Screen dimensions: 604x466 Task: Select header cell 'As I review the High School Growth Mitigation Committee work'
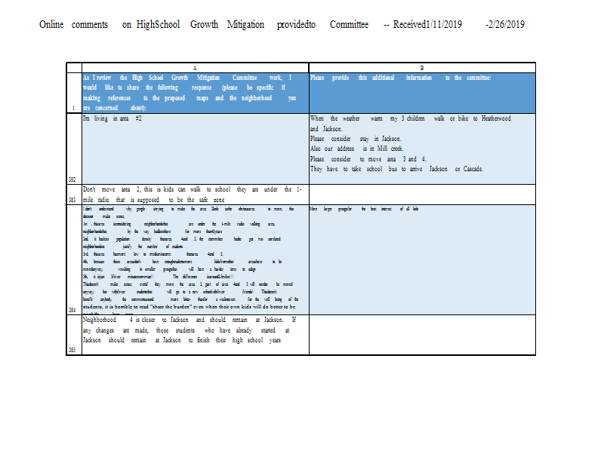(x=196, y=93)
